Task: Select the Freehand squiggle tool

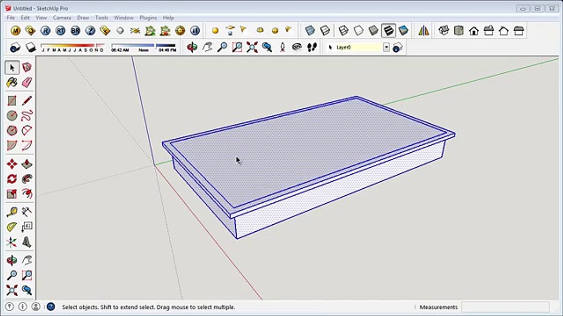Action: (x=27, y=115)
